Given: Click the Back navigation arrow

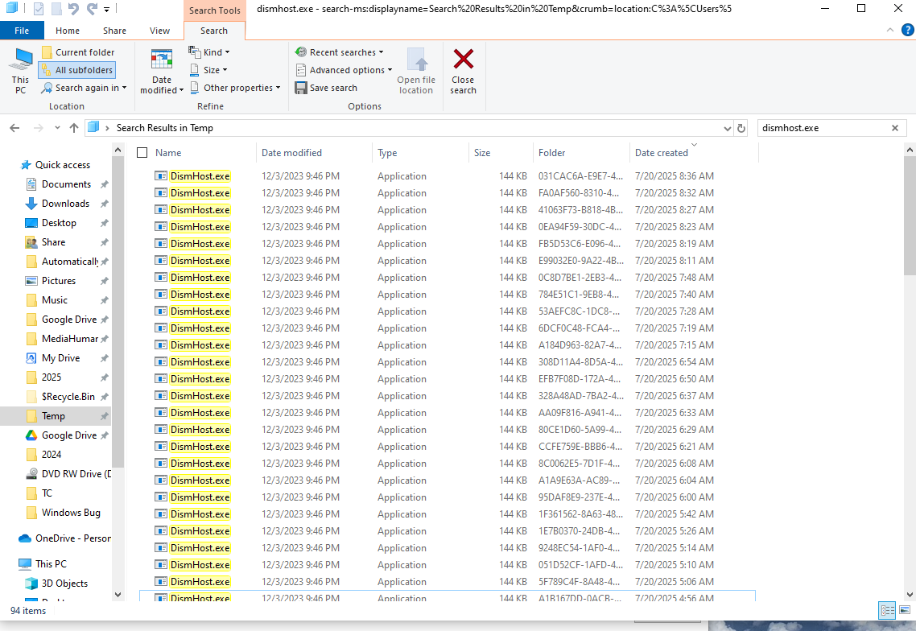Looking at the screenshot, I should (14, 128).
